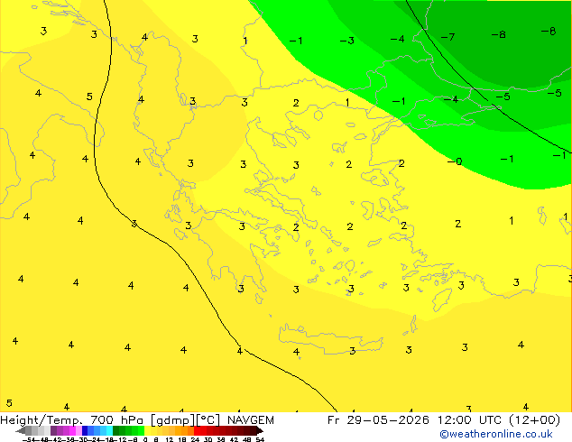
Task: Click the '-7' temperature value on the map
Action: [447, 37]
